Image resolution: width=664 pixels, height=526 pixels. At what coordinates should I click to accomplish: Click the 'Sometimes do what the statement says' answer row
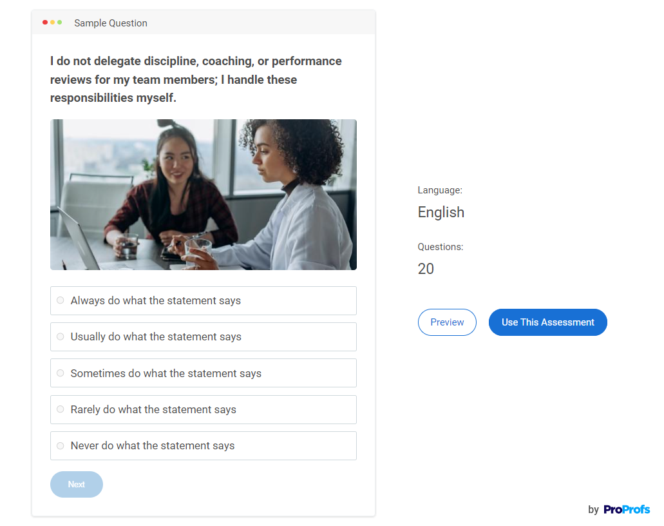click(x=204, y=373)
